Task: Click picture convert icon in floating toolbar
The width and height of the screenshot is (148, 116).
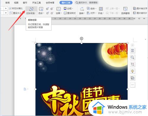Action: pos(132,78)
